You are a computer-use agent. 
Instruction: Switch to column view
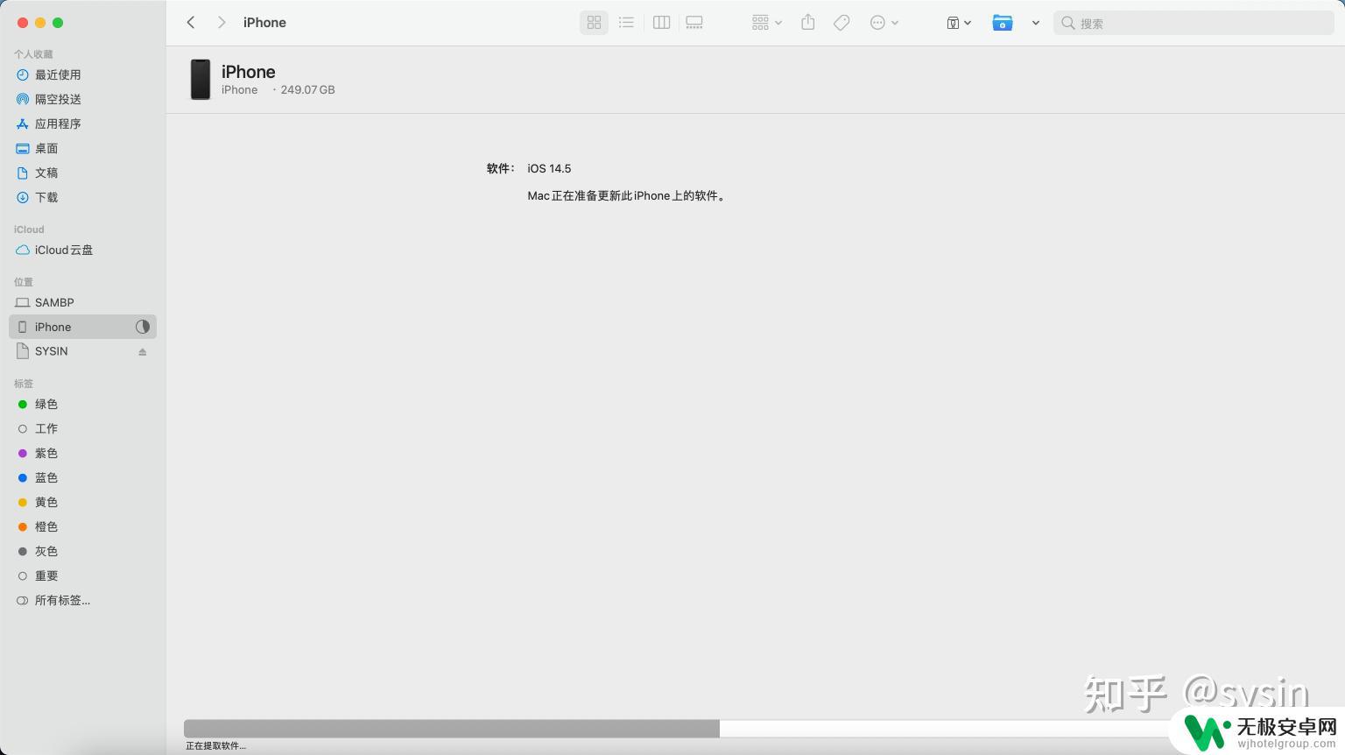pyautogui.click(x=661, y=23)
